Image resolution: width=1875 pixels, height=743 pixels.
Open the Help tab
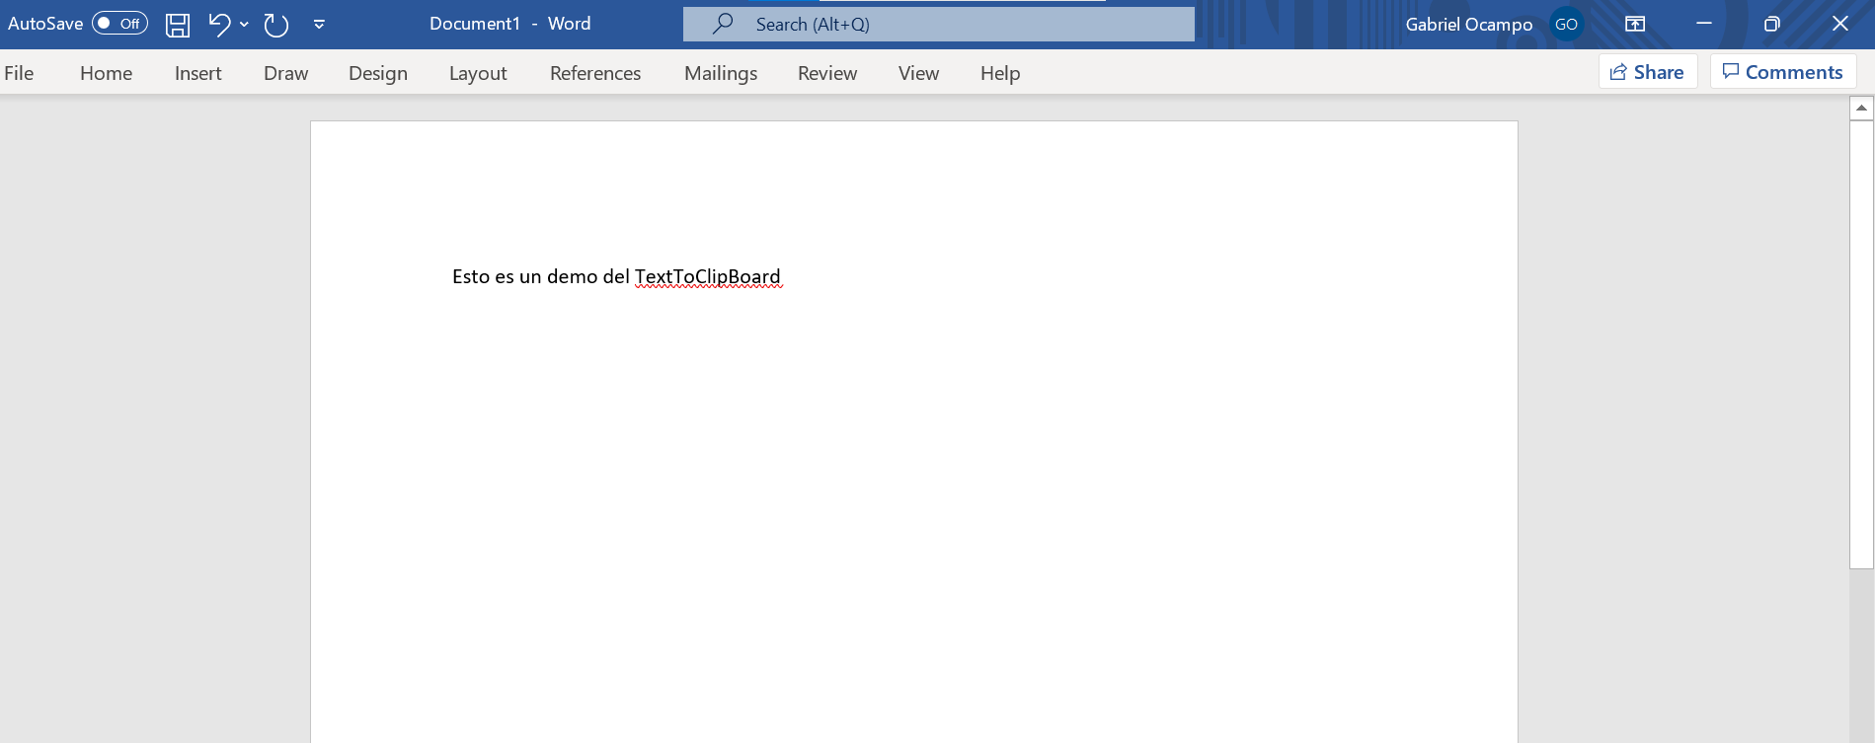(1000, 73)
